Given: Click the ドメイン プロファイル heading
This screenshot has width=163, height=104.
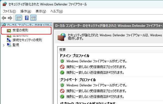Looking at the screenshot, I should pyautogui.click(x=74, y=56).
